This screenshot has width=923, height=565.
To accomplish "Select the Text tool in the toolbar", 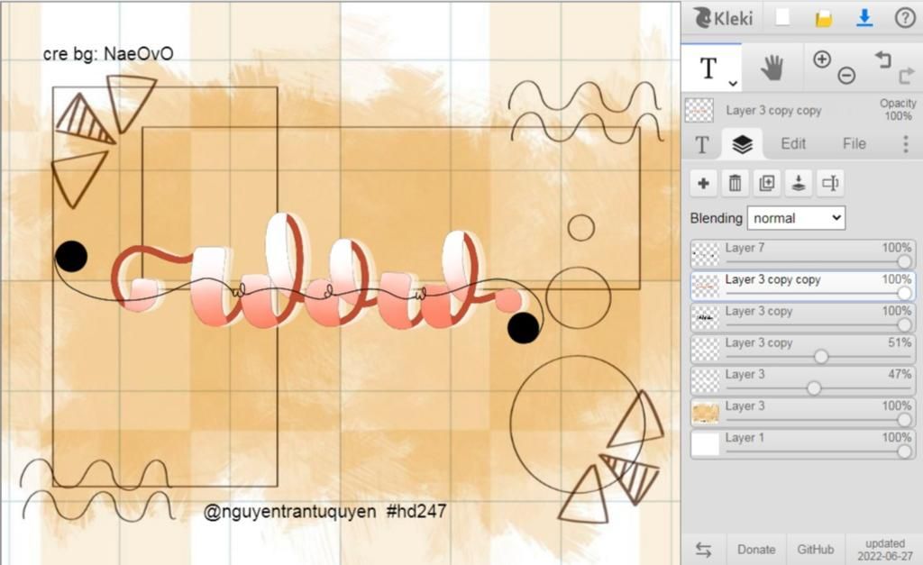I will click(708, 68).
